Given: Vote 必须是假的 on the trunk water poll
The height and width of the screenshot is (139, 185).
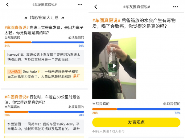Looking at the screenshot, I should click(x=172, y=104).
